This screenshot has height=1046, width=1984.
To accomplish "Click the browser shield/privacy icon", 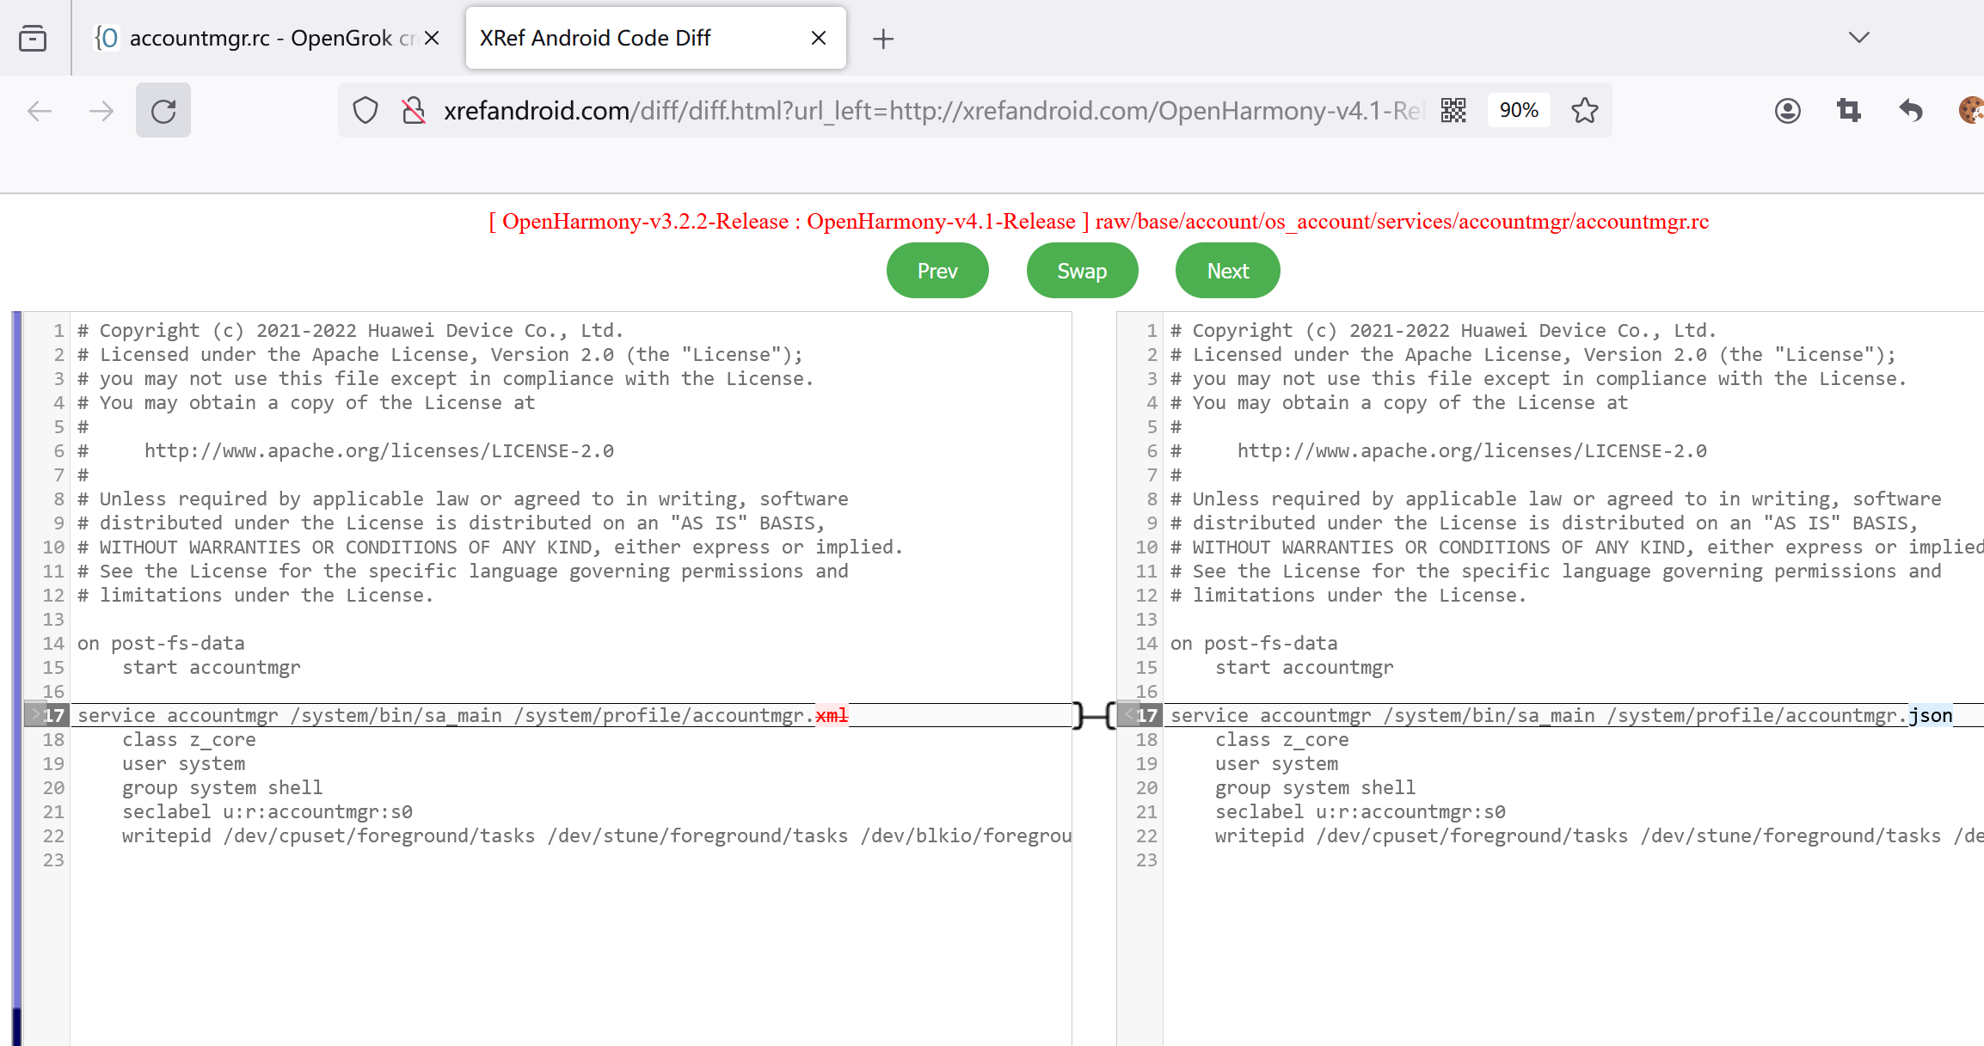I will pos(366,110).
